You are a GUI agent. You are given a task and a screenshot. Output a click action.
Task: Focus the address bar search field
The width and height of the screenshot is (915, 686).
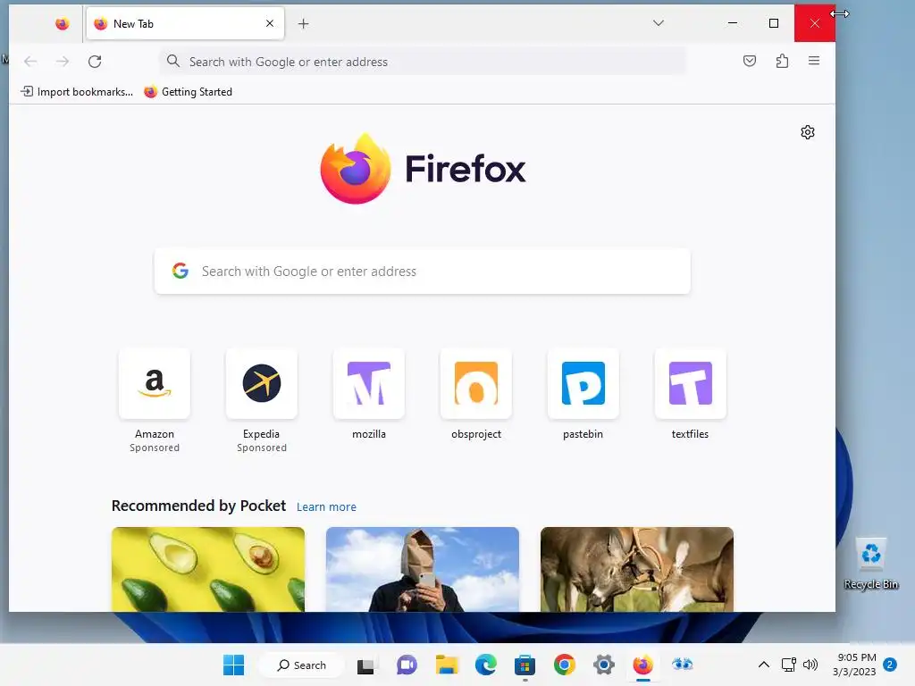[423, 62]
